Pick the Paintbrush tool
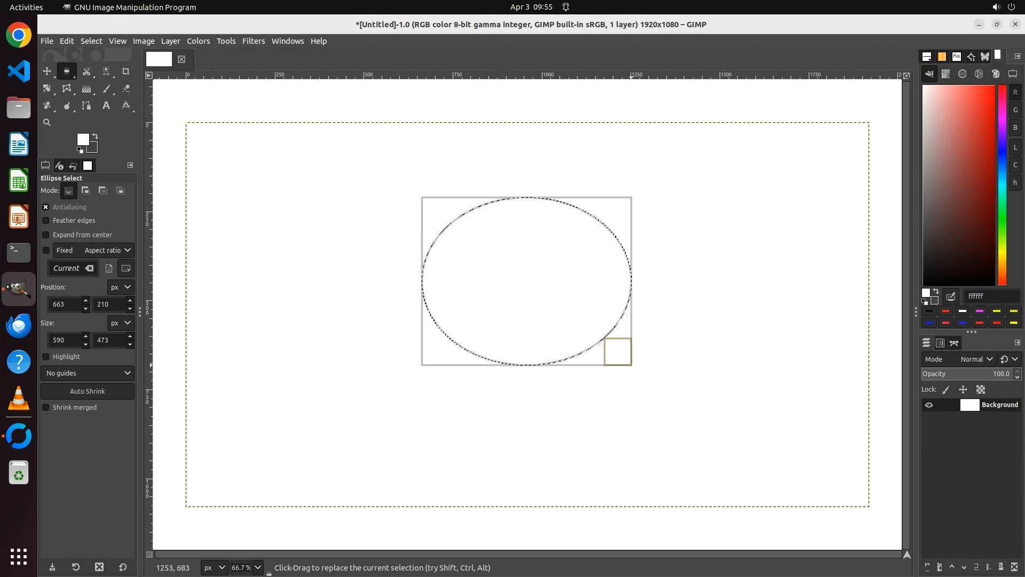Viewport: 1025px width, 577px height. [x=106, y=89]
